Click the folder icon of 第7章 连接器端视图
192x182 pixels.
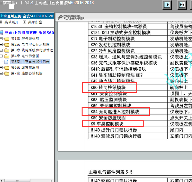click(x=7, y=74)
